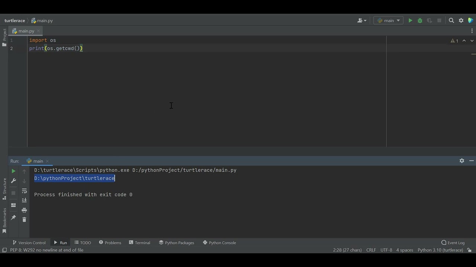Toggle soft-wrap in the Run console
Viewport: 476px width, 267px height.
tap(24, 191)
